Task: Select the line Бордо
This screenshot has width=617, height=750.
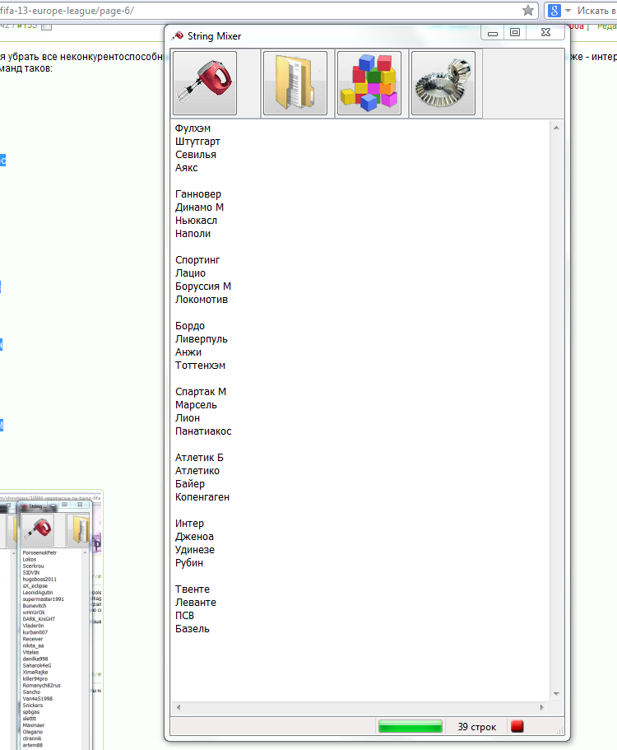Action: 190,326
